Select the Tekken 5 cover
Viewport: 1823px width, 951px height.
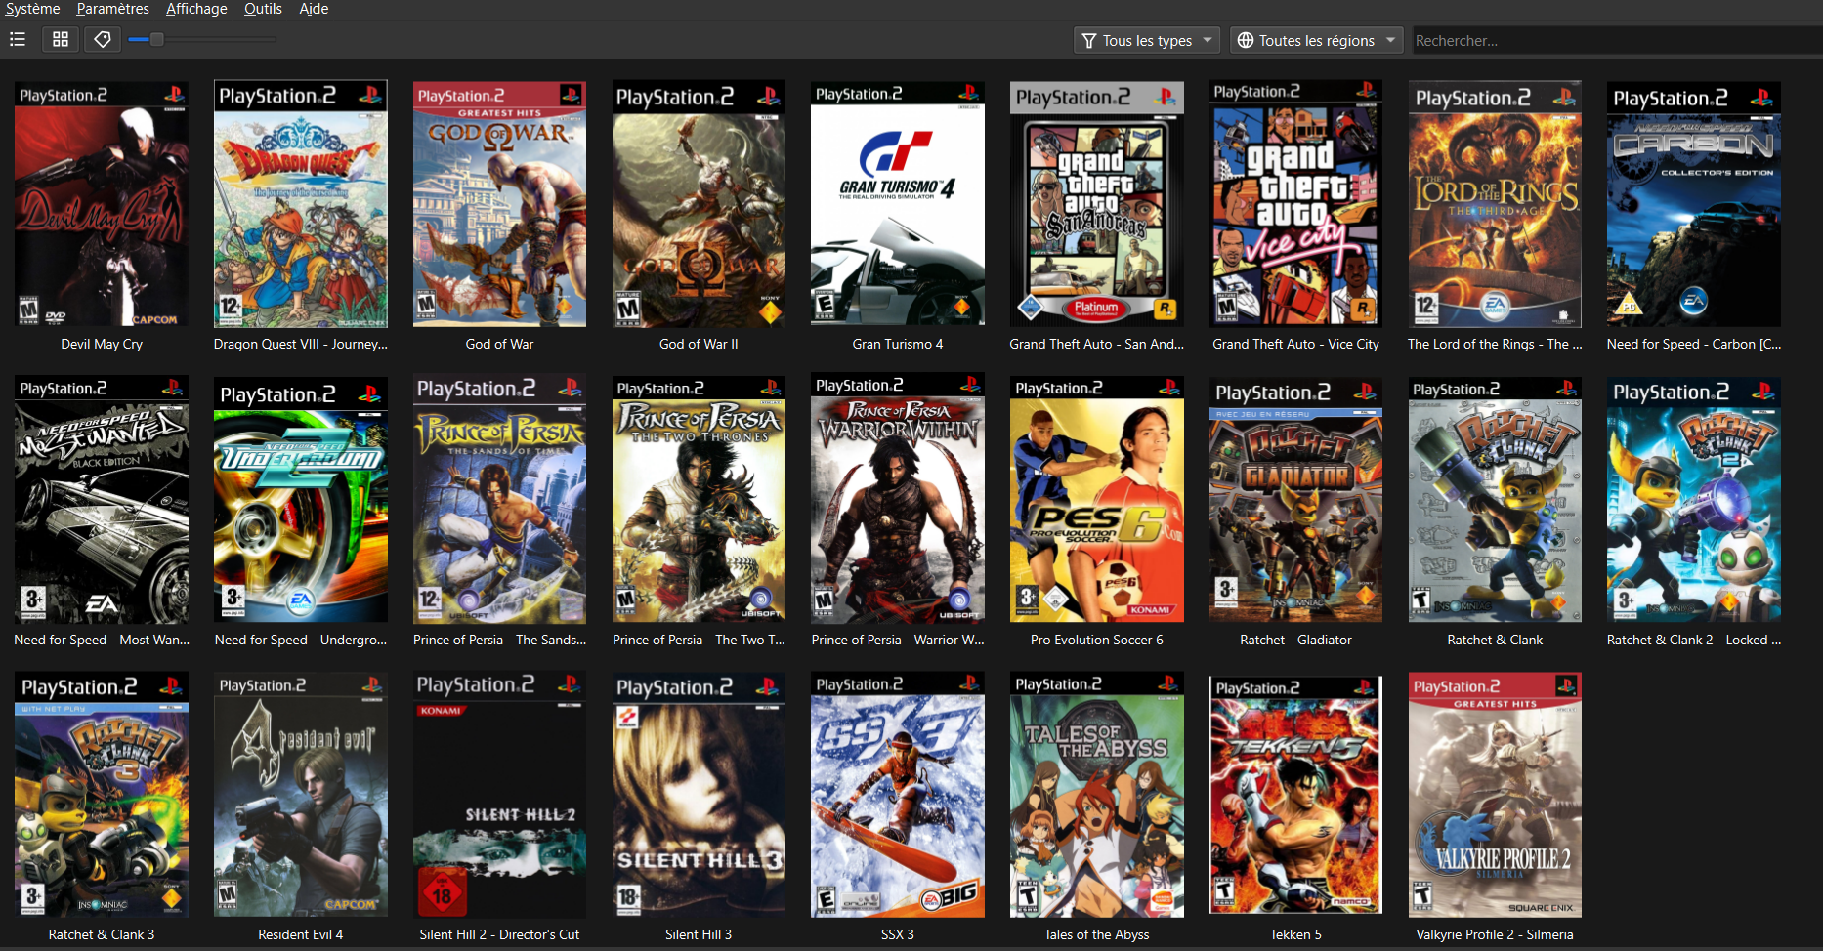pyautogui.click(x=1295, y=795)
